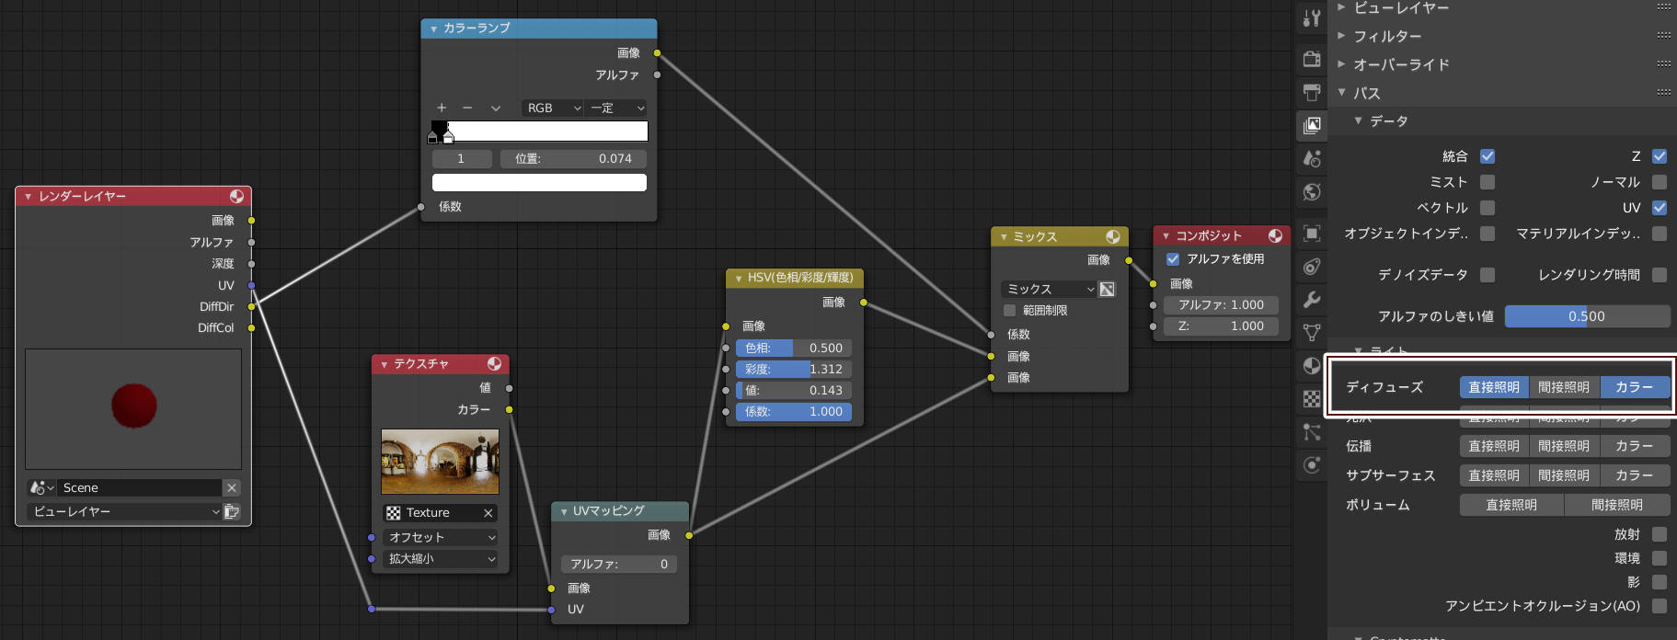
Task: Click preview sphere icon on レンダーレイヤー node header
Action: [236, 196]
